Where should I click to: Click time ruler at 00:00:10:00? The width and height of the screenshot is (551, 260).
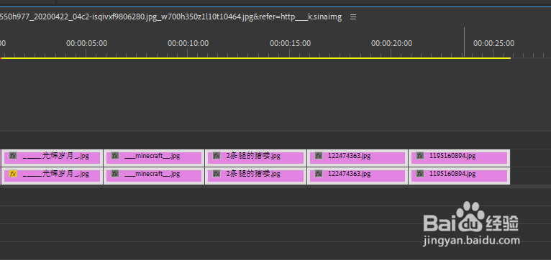coord(188,44)
